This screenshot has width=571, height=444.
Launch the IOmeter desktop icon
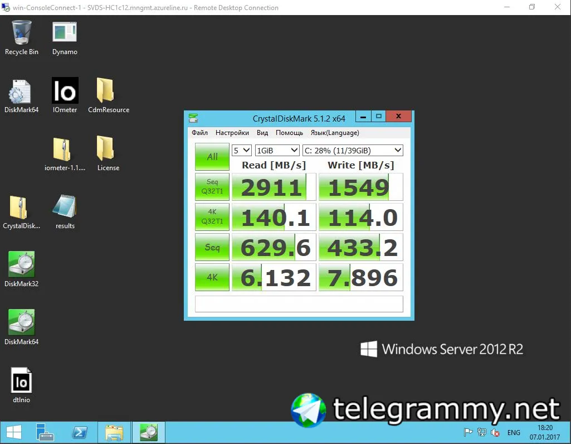click(65, 95)
